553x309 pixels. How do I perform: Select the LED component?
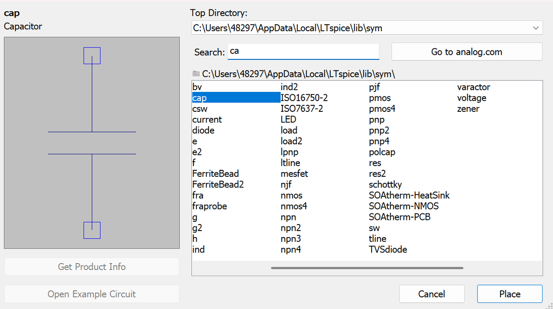click(x=288, y=120)
